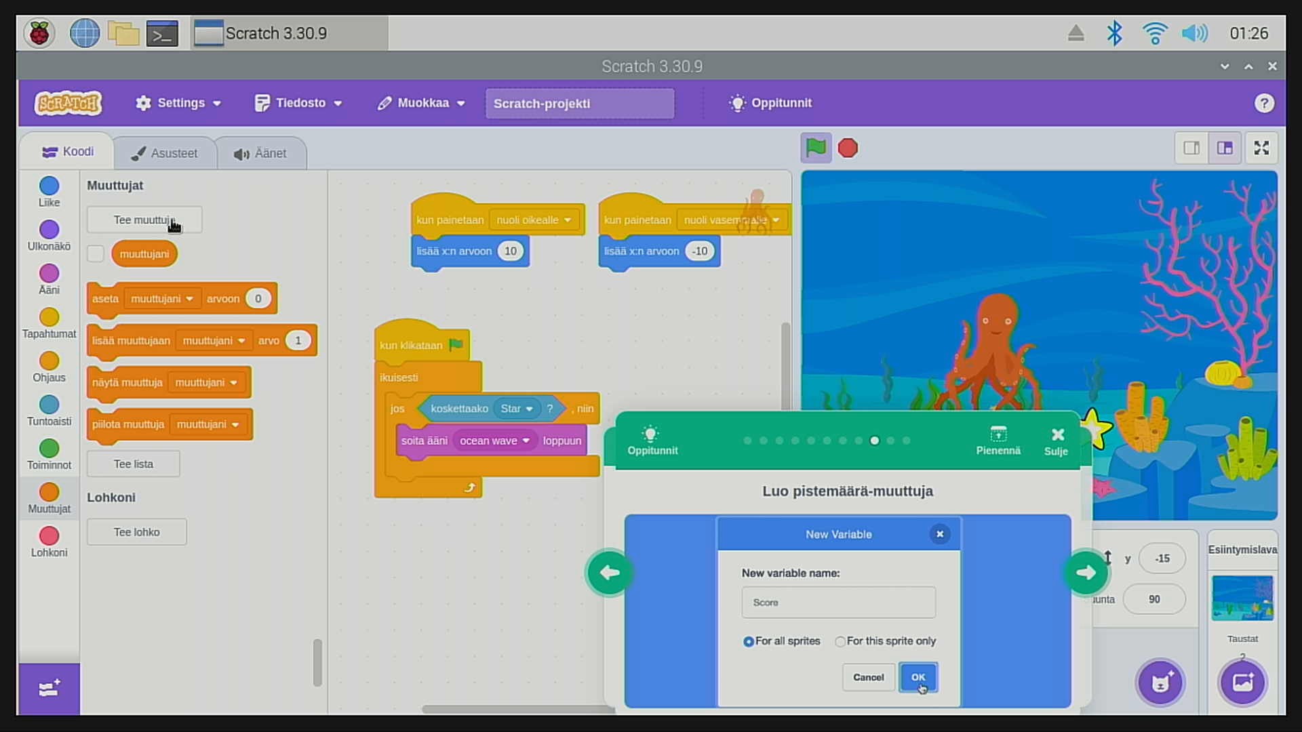Select the Tuntoaisti block category
Screen dimensions: 1302x732
[x=49, y=411]
